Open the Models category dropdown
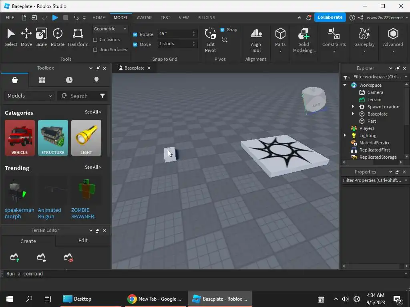Image resolution: width=410 pixels, height=307 pixels. click(x=30, y=96)
